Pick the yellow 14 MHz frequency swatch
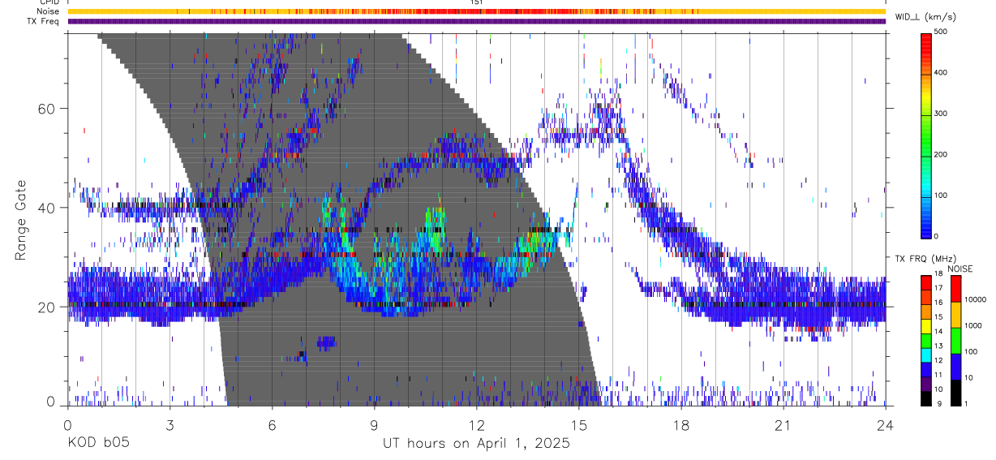996x460 pixels. (926, 326)
